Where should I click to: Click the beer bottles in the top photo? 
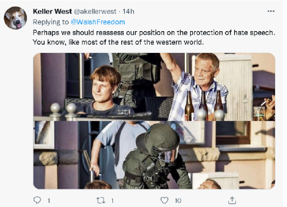[x=204, y=106]
